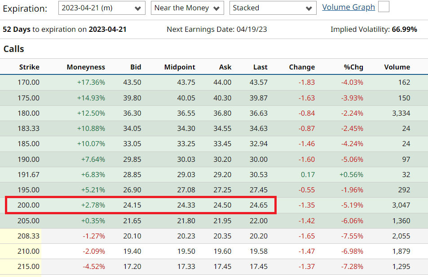This screenshot has width=428, height=277.
Task: Sort by the Last column header
Action: click(260, 67)
